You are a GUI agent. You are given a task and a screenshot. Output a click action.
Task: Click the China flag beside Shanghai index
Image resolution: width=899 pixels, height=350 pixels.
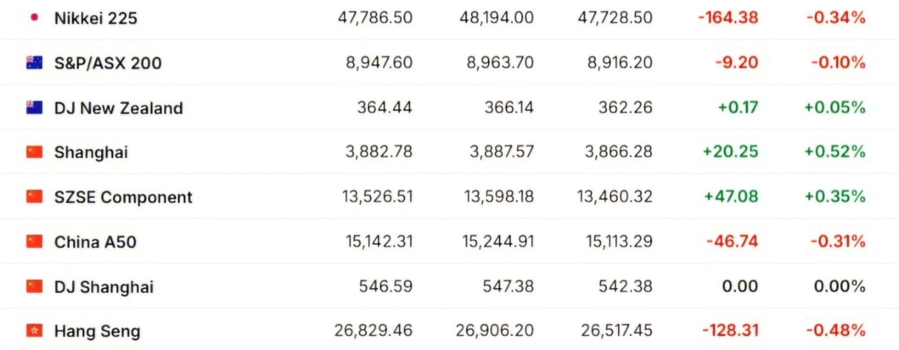tap(34, 152)
